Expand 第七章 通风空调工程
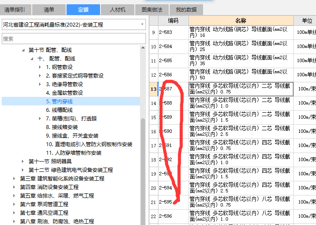Screen dimensions: 316x225 pos(14,213)
